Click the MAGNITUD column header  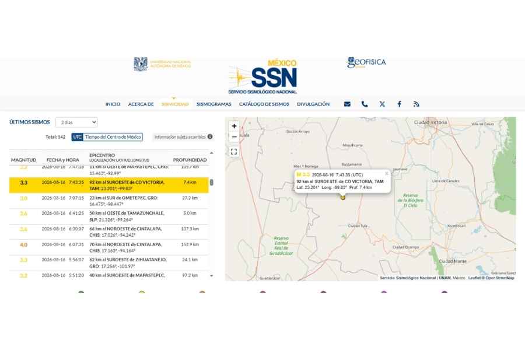point(23,160)
